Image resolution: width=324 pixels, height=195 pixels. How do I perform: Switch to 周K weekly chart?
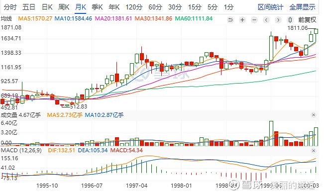(64, 7)
